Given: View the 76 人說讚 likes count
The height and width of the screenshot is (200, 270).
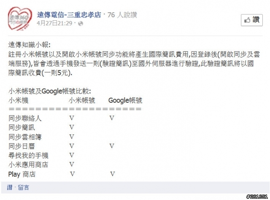Looking at the screenshot, I should [122, 15].
